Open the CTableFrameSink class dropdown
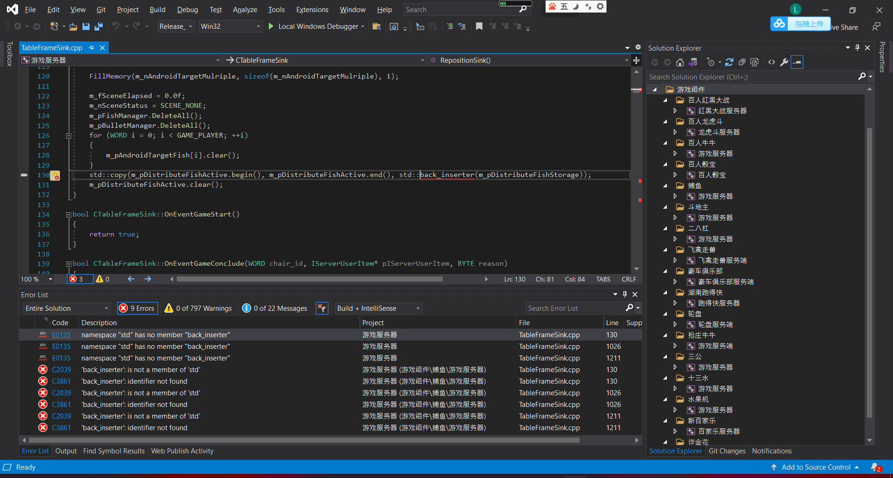 [x=325, y=60]
